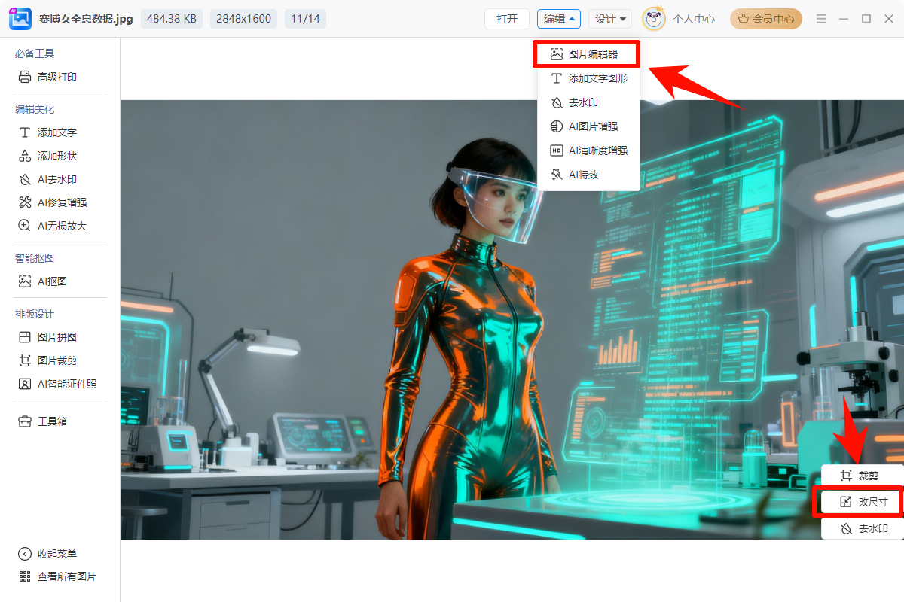The image size is (904, 602).
Task: Click the Member Center (会员中心) button
Action: 765,19
